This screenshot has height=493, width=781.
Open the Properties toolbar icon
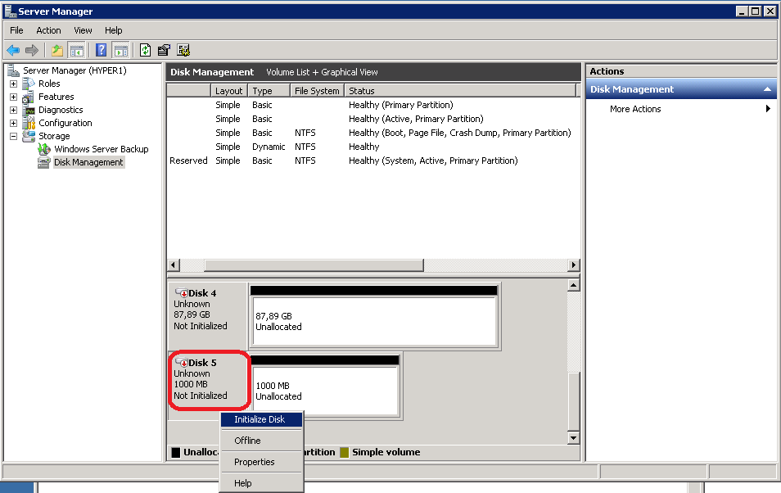164,50
